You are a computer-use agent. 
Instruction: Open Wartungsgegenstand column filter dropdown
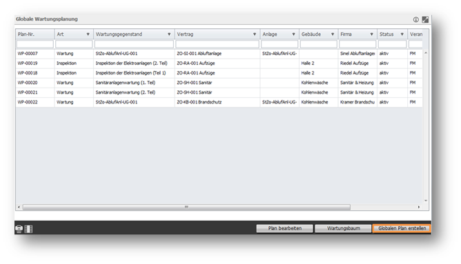coord(169,34)
